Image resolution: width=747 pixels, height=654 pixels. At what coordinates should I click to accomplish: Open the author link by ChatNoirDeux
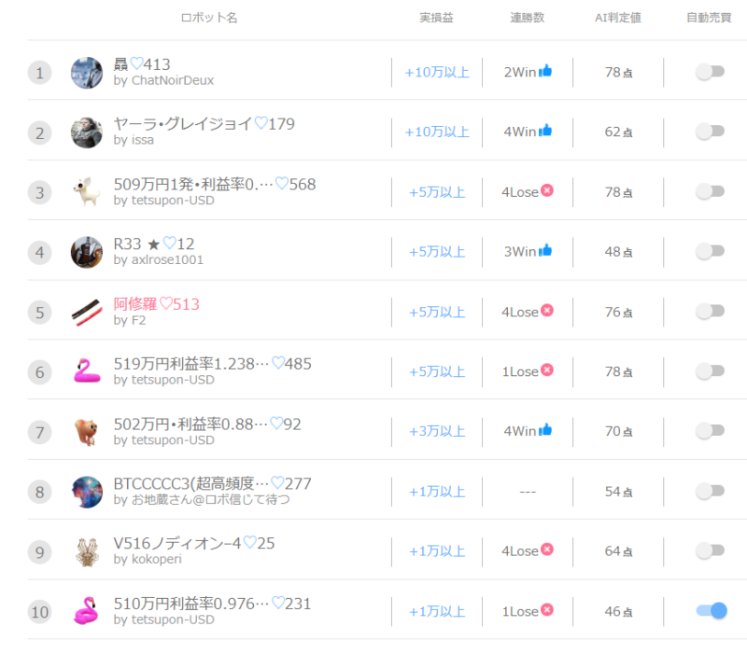163,80
